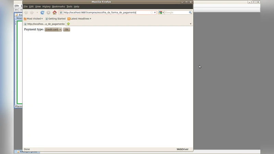Click the Back navigation arrow
Screen dimensions: 274x154
click(x=26, y=13)
